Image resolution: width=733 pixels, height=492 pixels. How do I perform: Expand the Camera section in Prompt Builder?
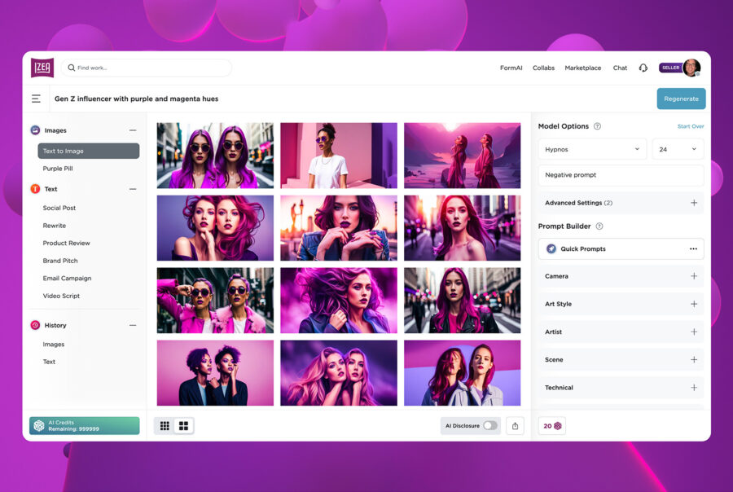[695, 276]
